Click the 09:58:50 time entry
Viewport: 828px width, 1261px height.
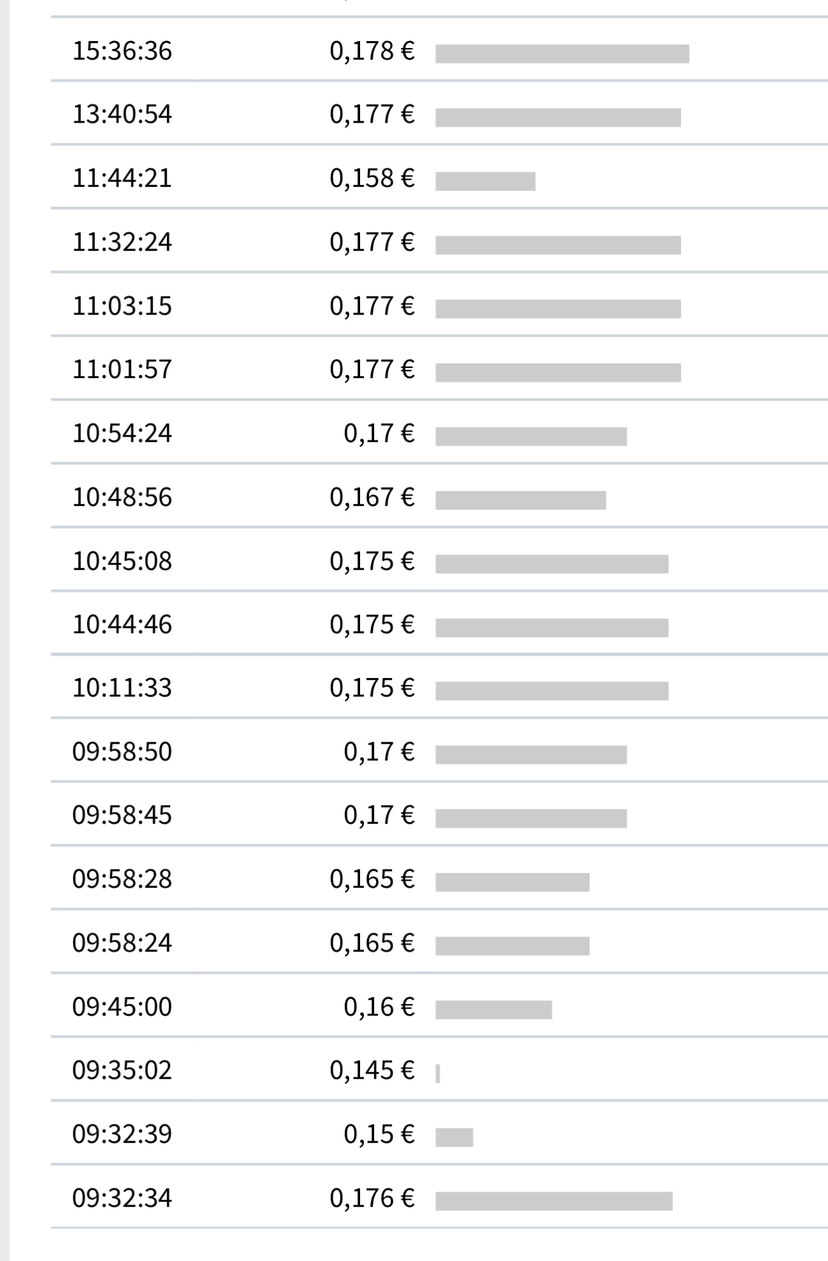pos(122,752)
